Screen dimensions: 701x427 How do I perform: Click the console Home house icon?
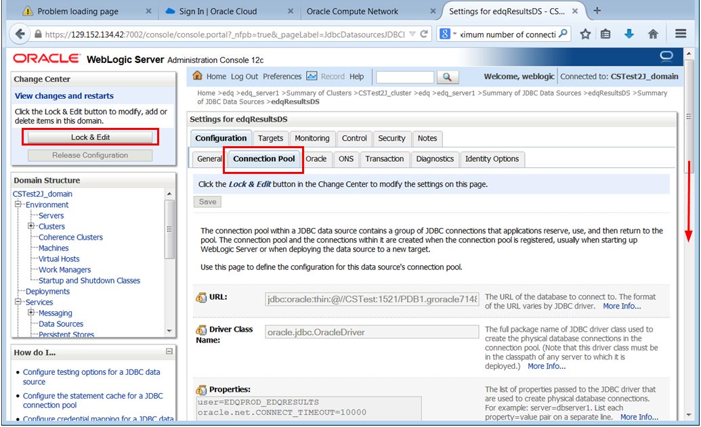[197, 76]
